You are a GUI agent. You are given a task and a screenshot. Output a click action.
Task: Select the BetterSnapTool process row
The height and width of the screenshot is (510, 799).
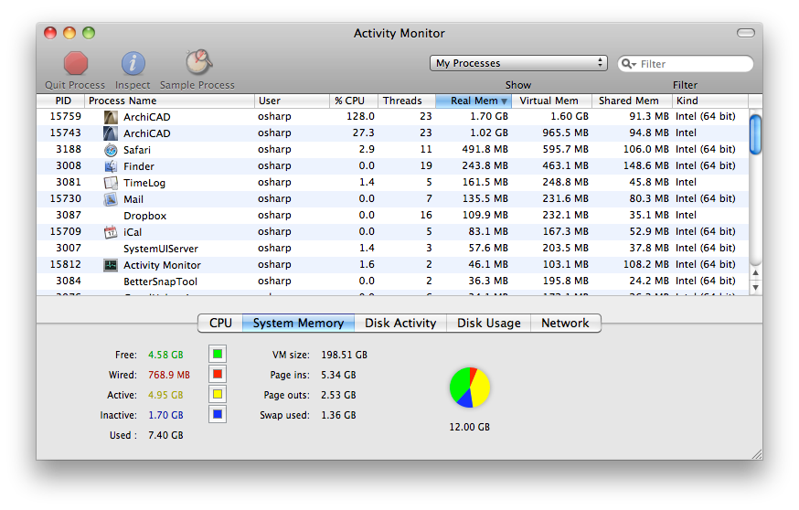[x=392, y=282]
